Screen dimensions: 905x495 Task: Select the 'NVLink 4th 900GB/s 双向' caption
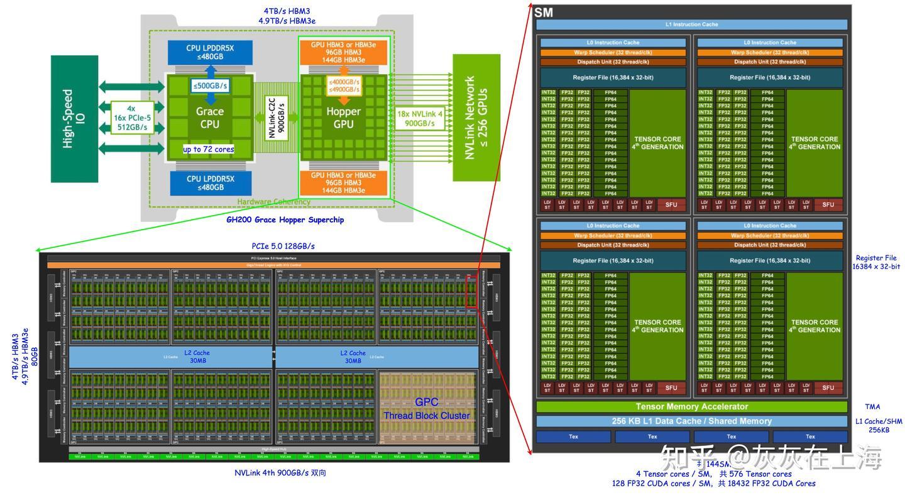pyautogui.click(x=280, y=473)
